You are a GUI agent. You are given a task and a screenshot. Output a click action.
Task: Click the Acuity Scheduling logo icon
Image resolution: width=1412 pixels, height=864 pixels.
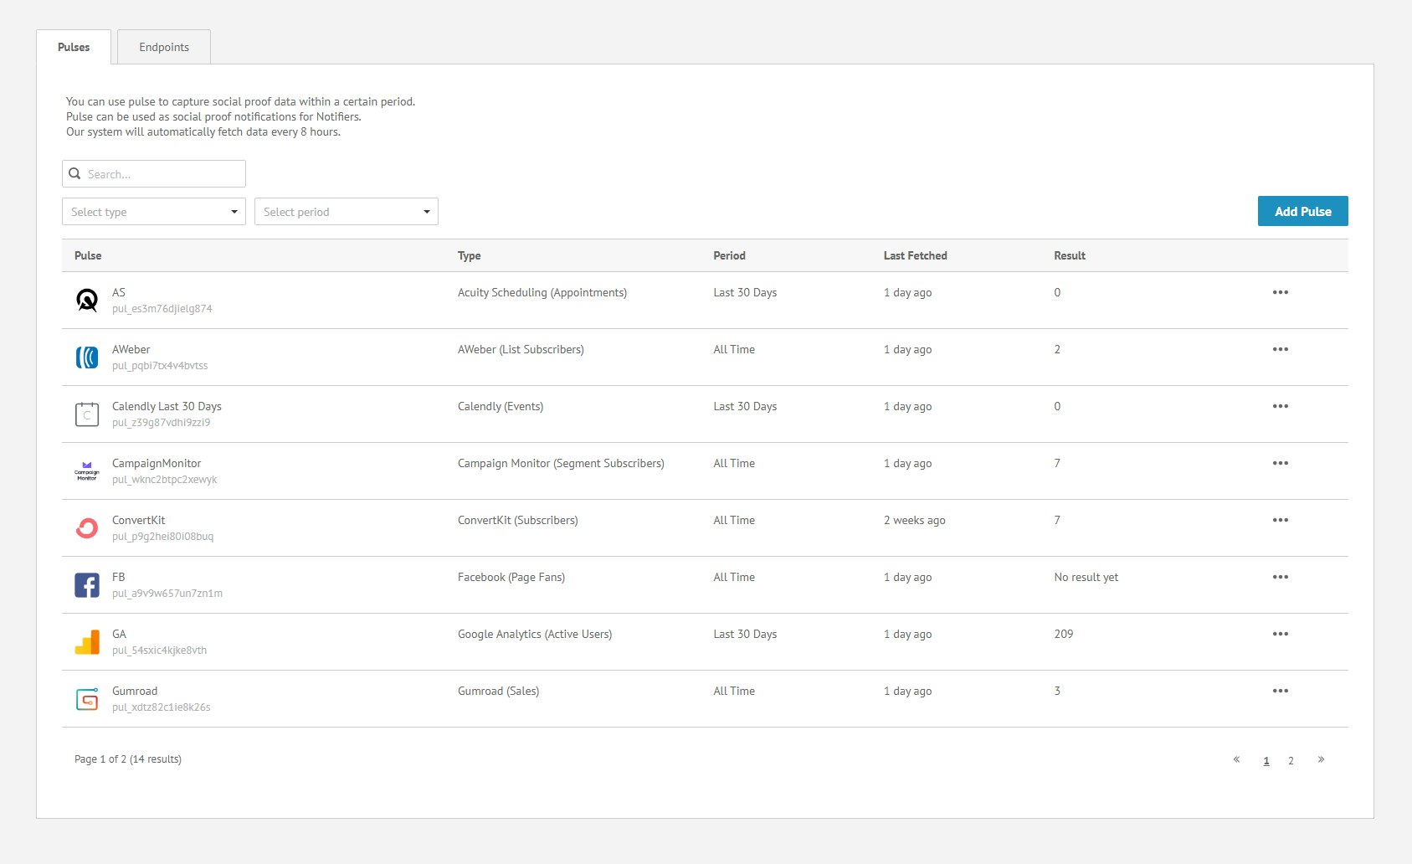pyautogui.click(x=87, y=300)
